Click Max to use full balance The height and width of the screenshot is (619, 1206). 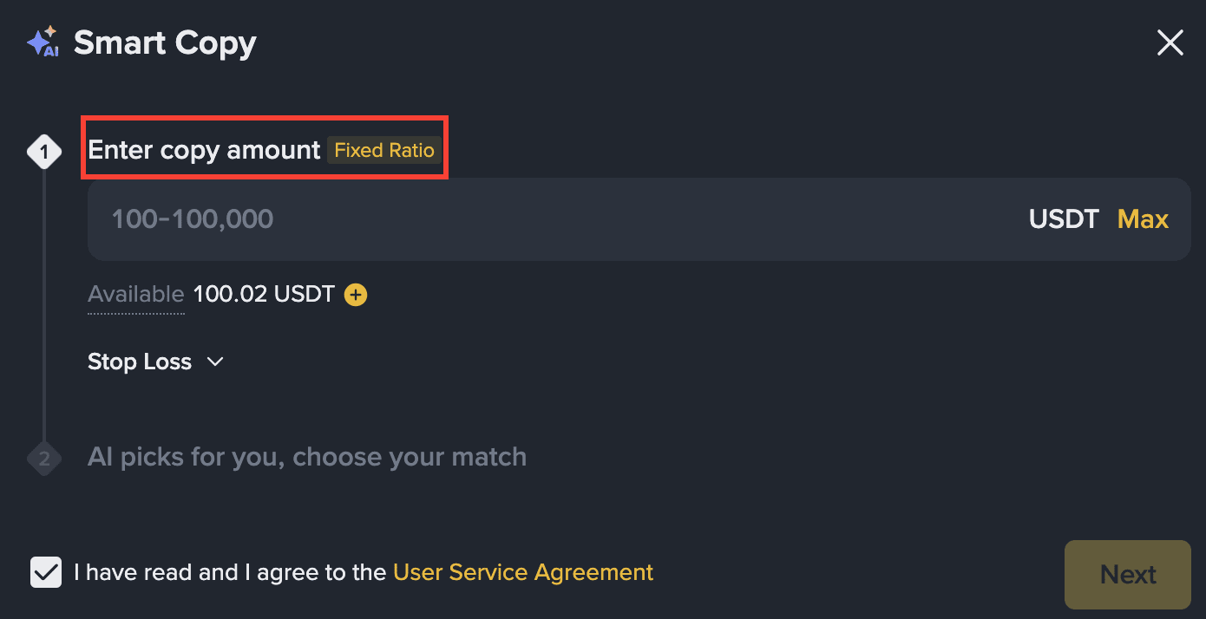pyautogui.click(x=1143, y=219)
